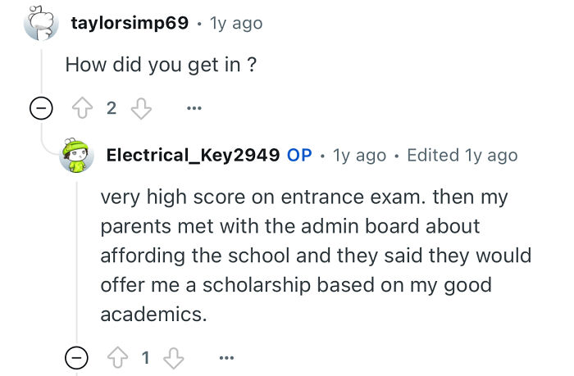Downvote Electrical_Key2949's reply
This screenshot has height=376, width=574.
(175, 357)
